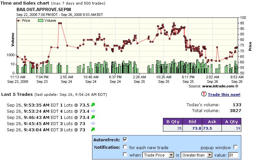
Task: Open the Trade this now link
Action: 224,95
